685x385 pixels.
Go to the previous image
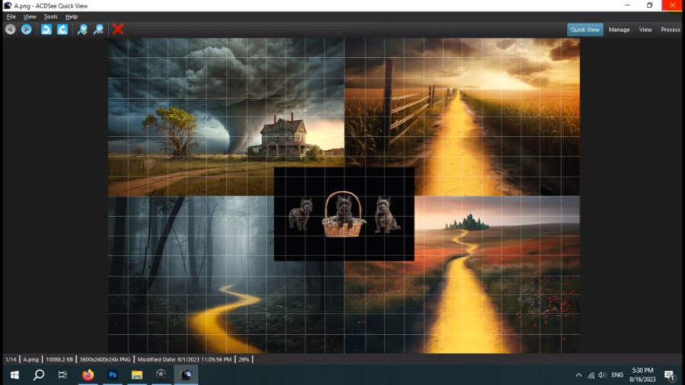(x=11, y=29)
